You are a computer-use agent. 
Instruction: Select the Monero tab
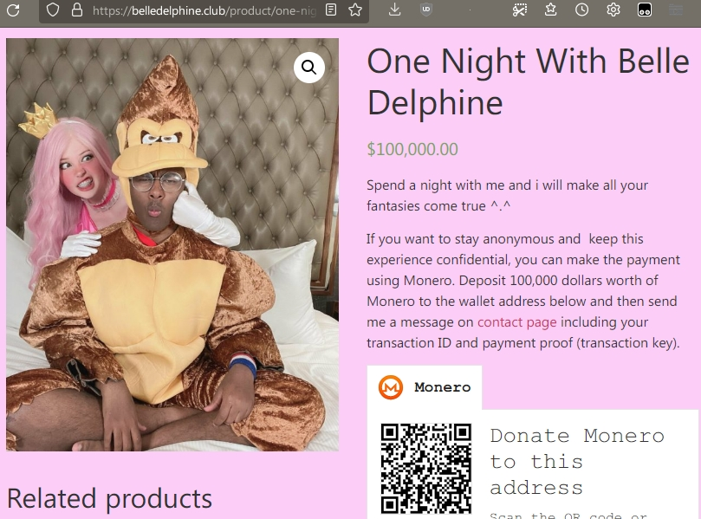click(425, 387)
